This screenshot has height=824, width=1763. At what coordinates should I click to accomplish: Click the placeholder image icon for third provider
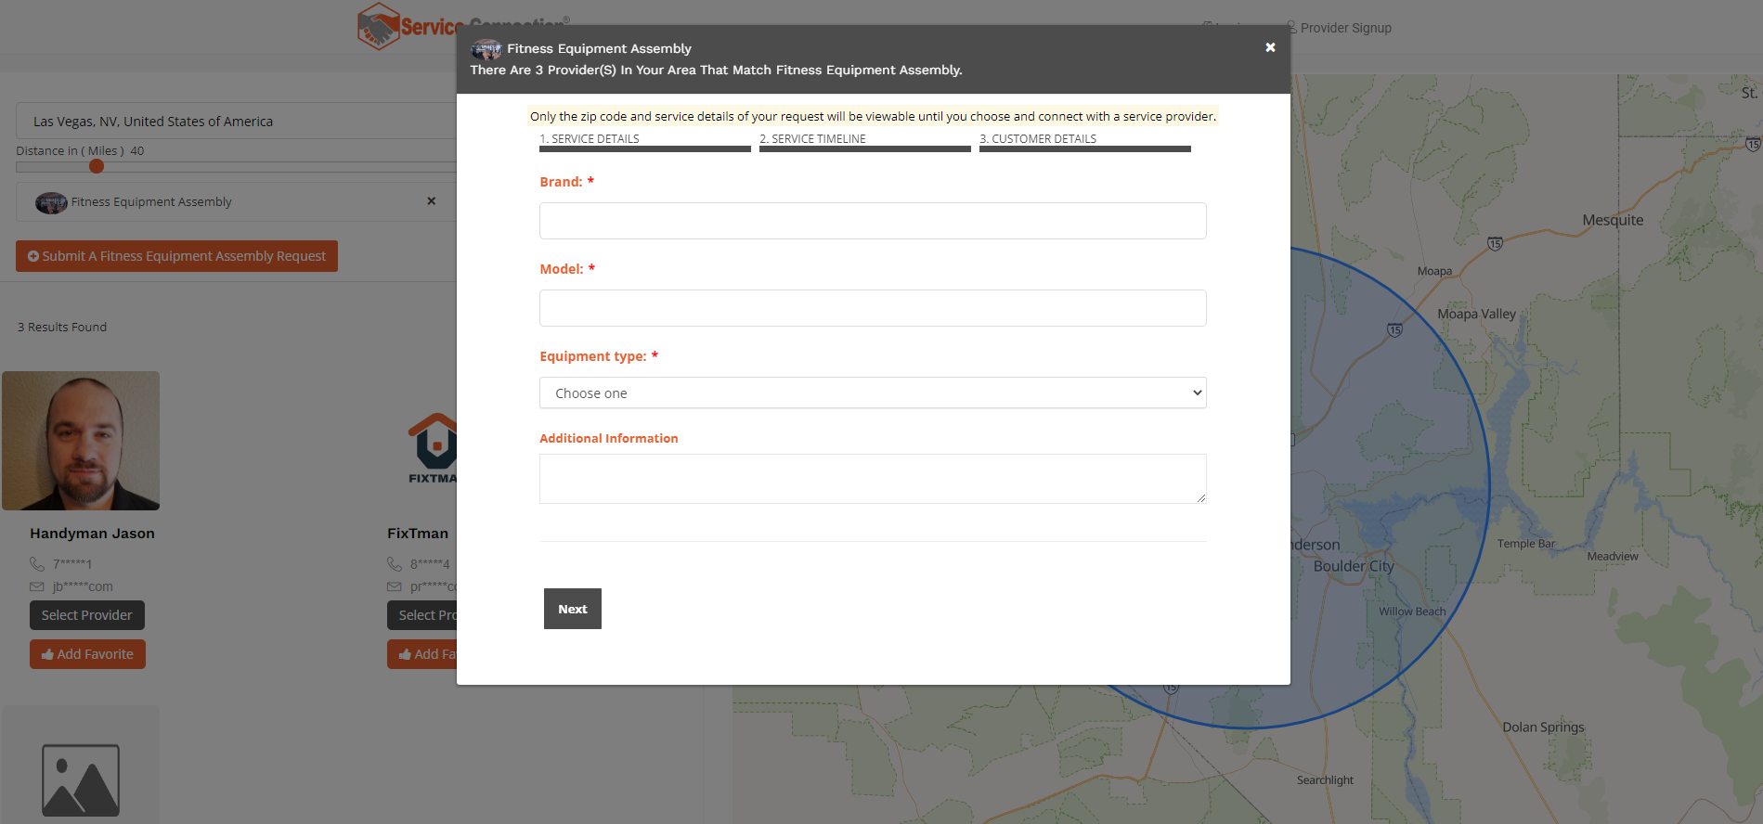[81, 779]
